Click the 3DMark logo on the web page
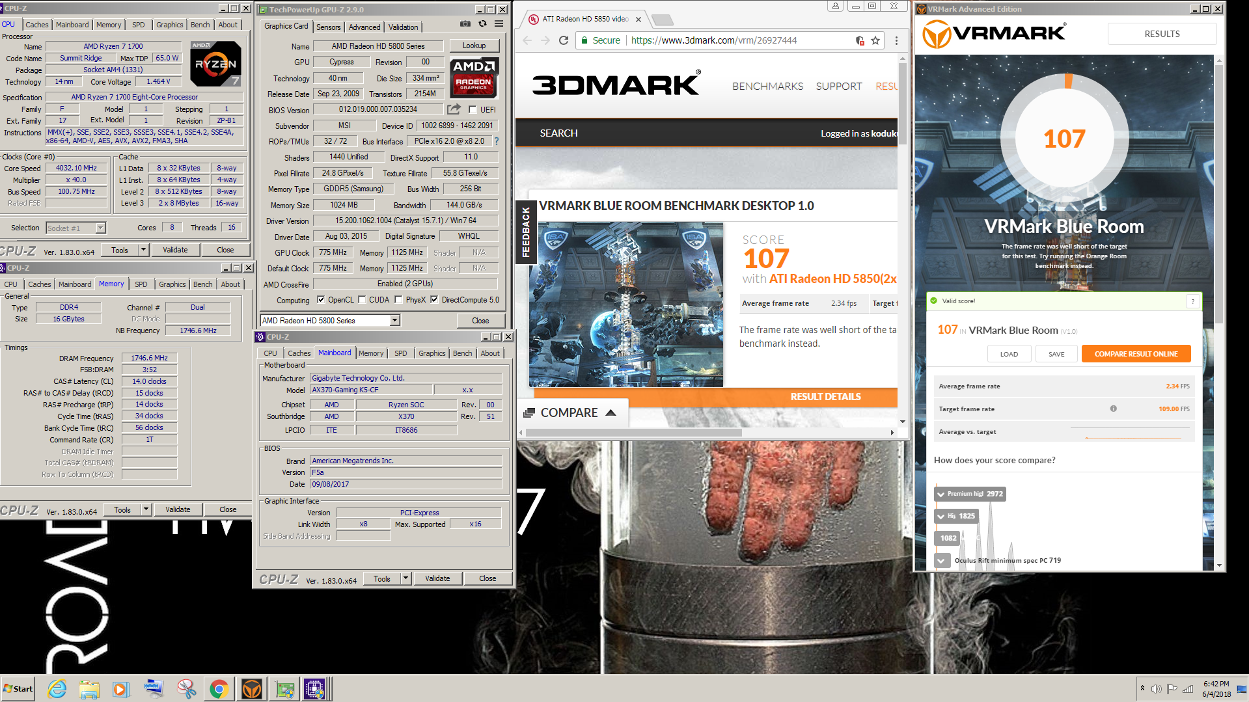Viewport: 1249px width, 702px height. coord(616,84)
